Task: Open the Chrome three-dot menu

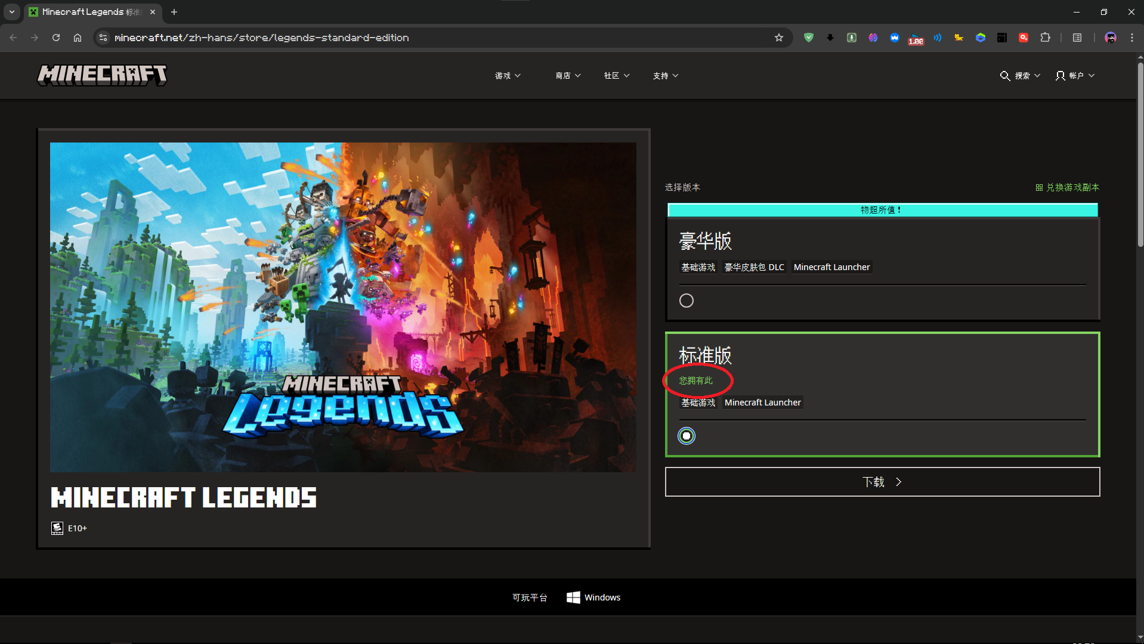Action: click(1132, 38)
